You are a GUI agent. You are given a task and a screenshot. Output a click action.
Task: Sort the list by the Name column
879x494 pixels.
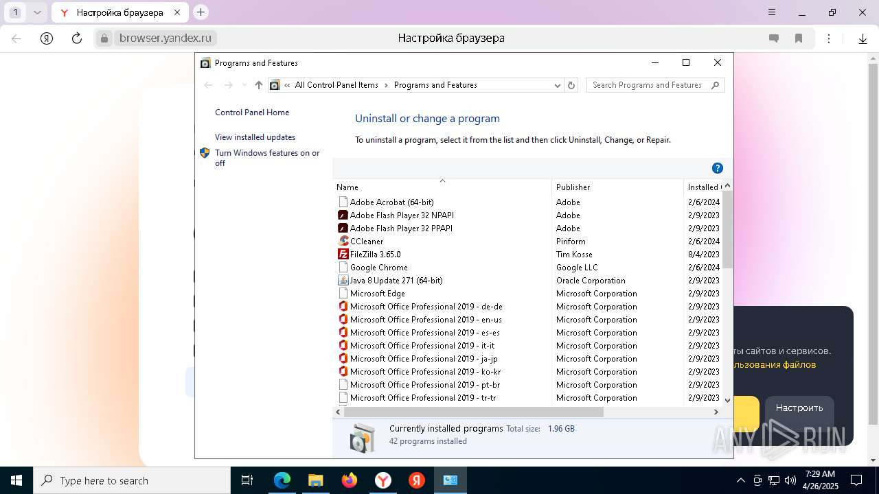pyautogui.click(x=442, y=187)
